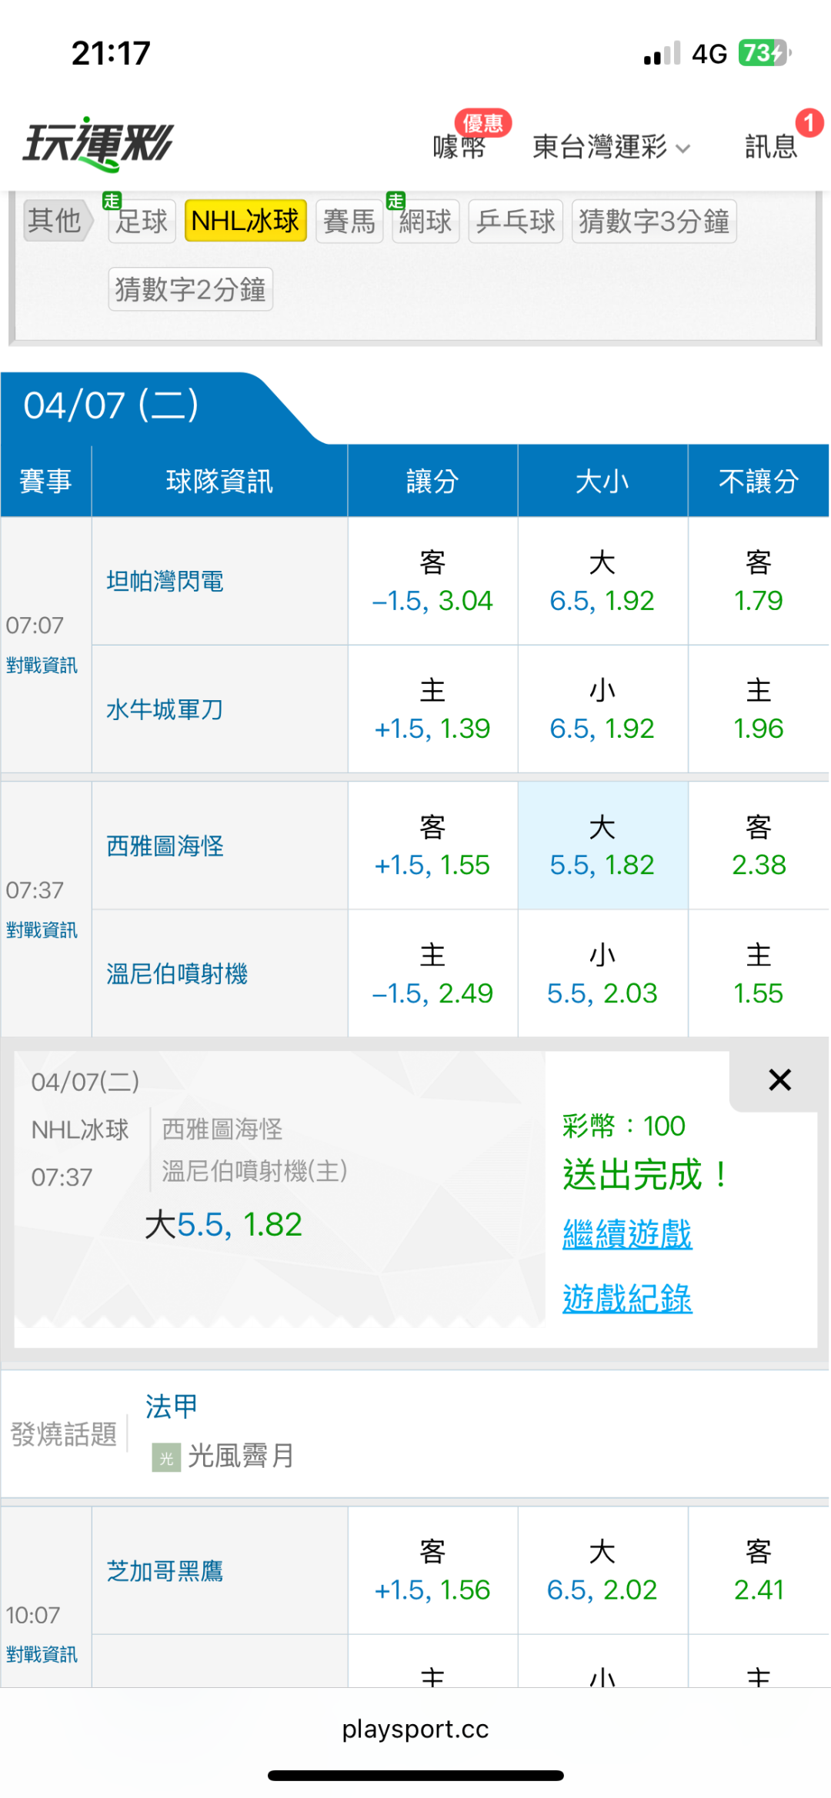Select the NHL冰球 tab
Screen dimensions: 831x1798
[245, 222]
